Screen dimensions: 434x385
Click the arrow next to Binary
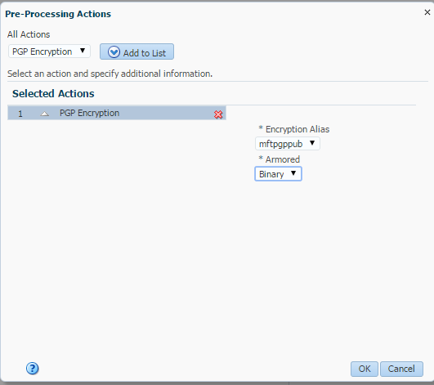293,173
